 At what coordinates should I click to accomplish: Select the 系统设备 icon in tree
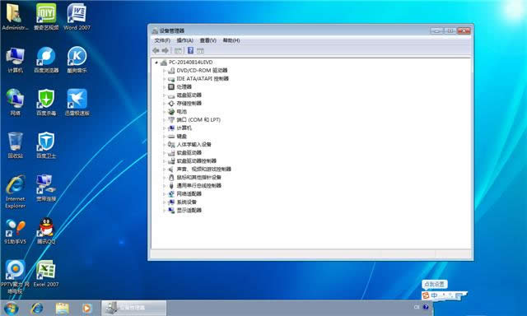[x=171, y=202]
